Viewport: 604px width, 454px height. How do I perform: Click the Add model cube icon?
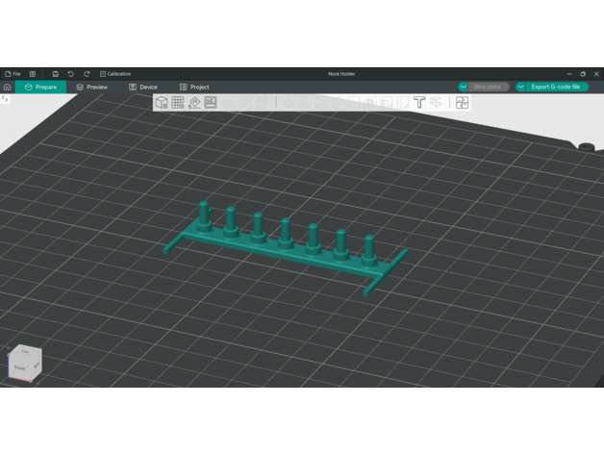[x=162, y=102]
